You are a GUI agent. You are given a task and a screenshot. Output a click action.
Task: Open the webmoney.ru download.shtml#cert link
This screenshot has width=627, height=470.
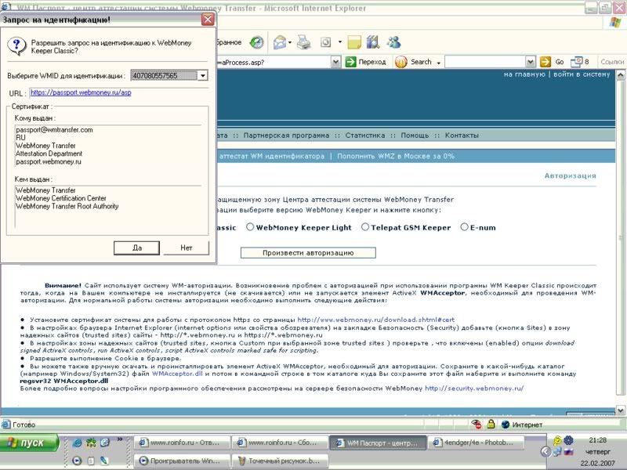pyautogui.click(x=376, y=320)
